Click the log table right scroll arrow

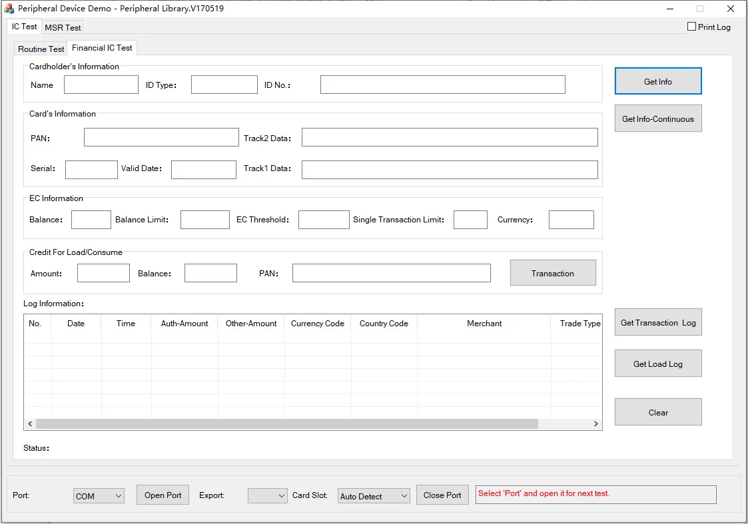point(596,424)
